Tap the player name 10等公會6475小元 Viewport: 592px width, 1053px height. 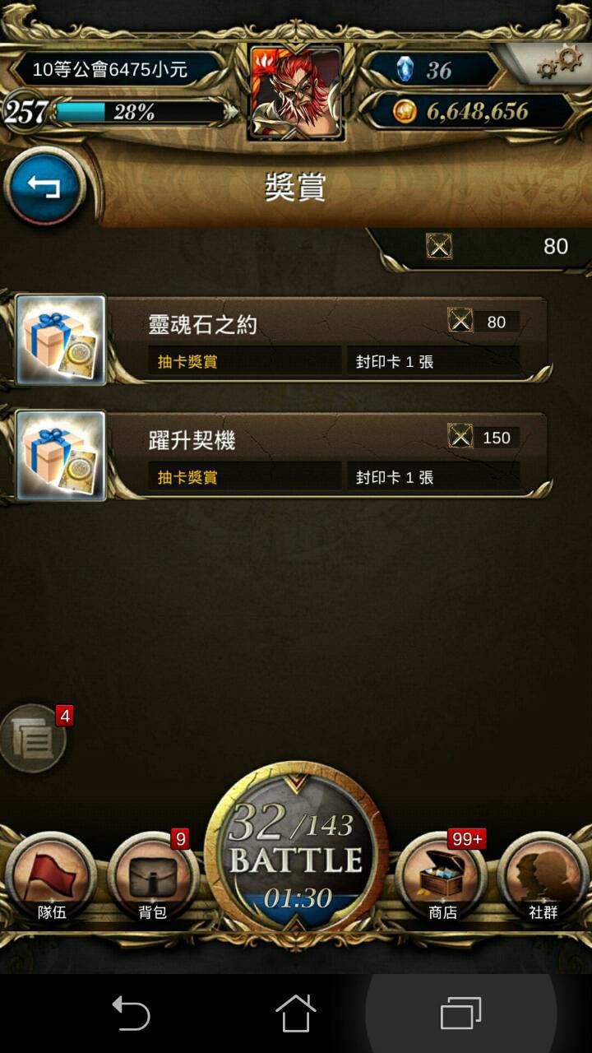(x=109, y=70)
